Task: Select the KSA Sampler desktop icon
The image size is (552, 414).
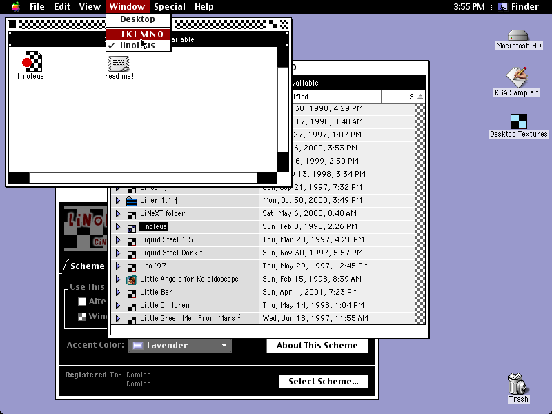Action: pyautogui.click(x=516, y=77)
